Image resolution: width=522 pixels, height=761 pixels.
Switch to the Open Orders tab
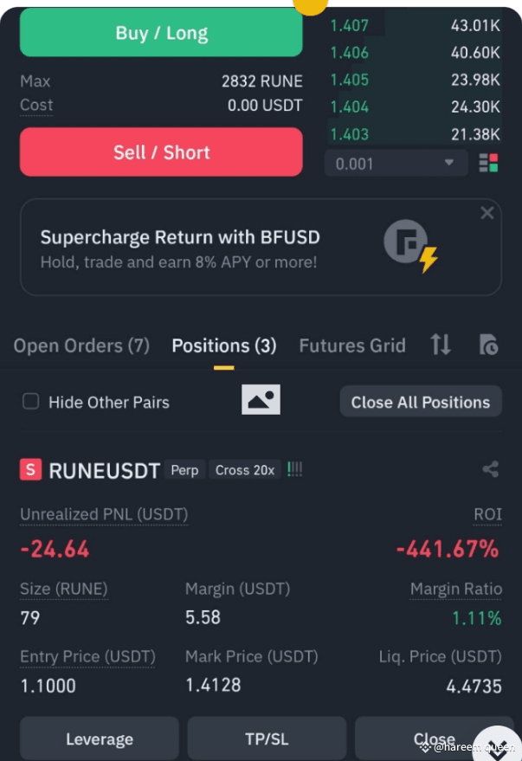tap(81, 345)
